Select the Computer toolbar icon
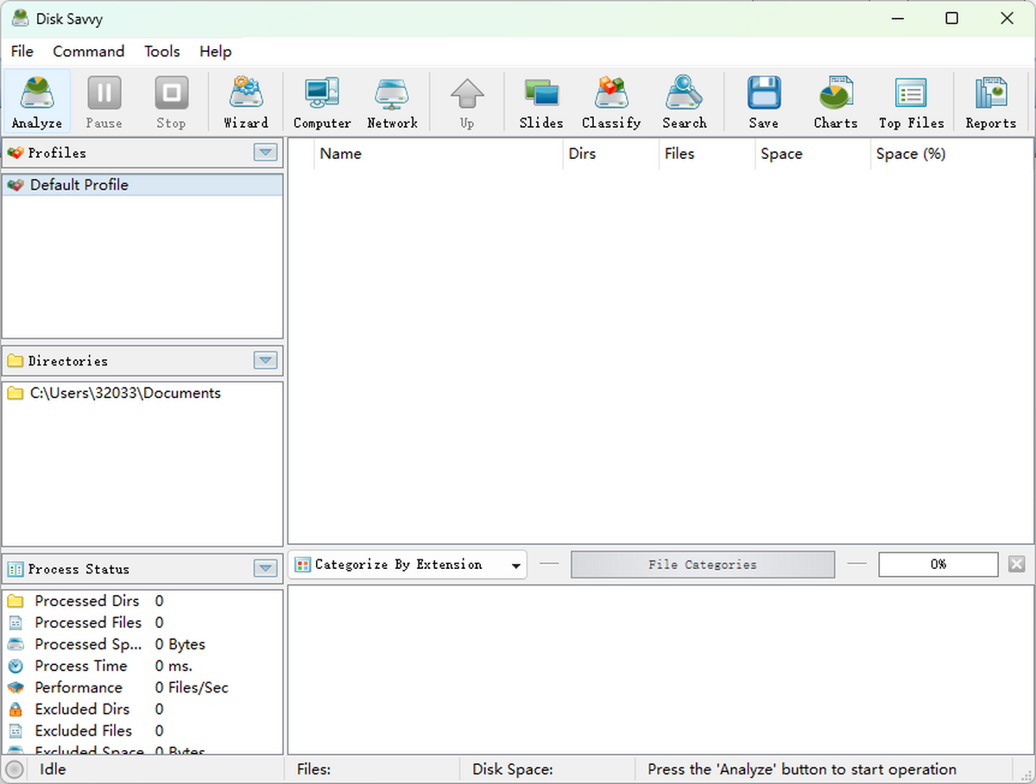 [x=321, y=99]
